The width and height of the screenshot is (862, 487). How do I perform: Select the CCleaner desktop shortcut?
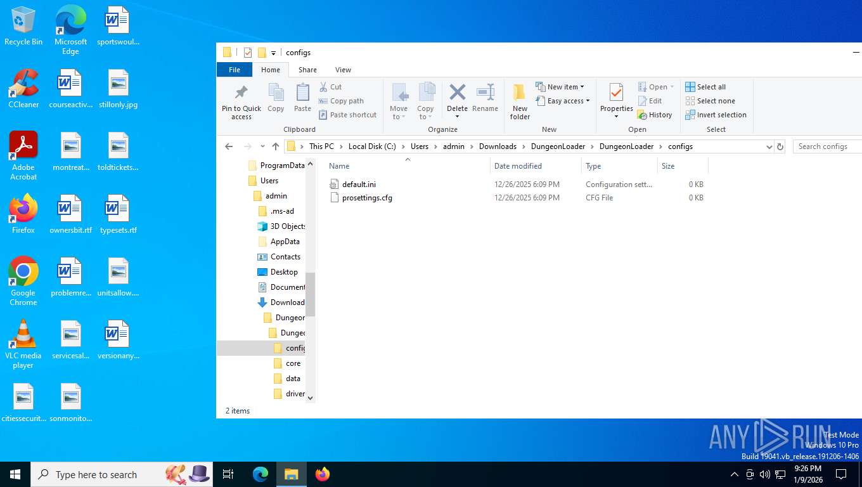point(23,89)
